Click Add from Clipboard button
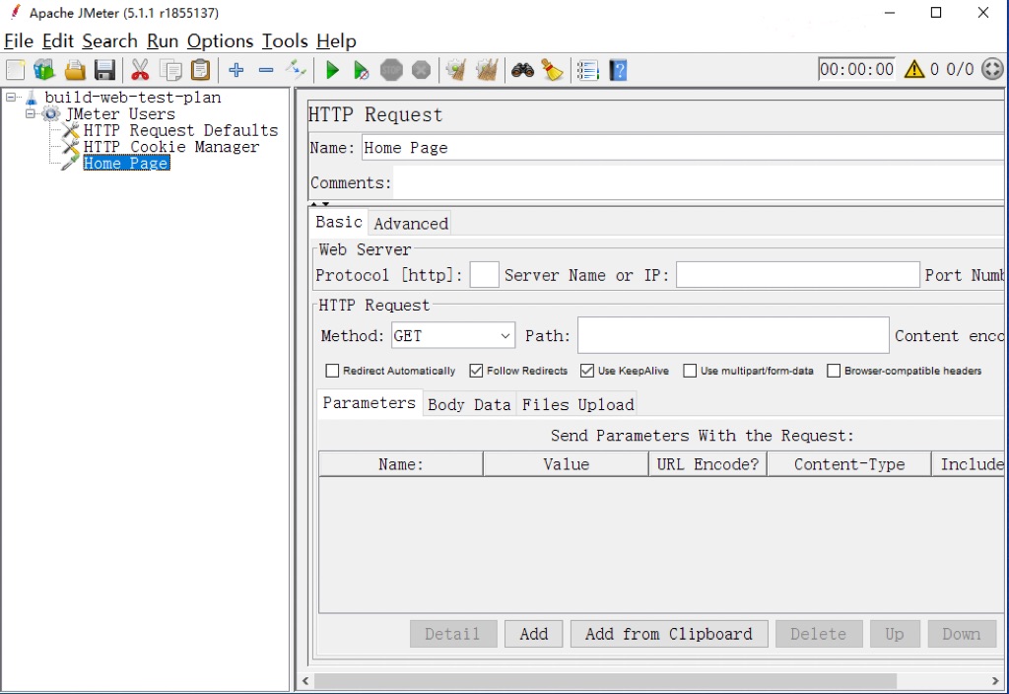This screenshot has width=1009, height=694. [x=669, y=634]
